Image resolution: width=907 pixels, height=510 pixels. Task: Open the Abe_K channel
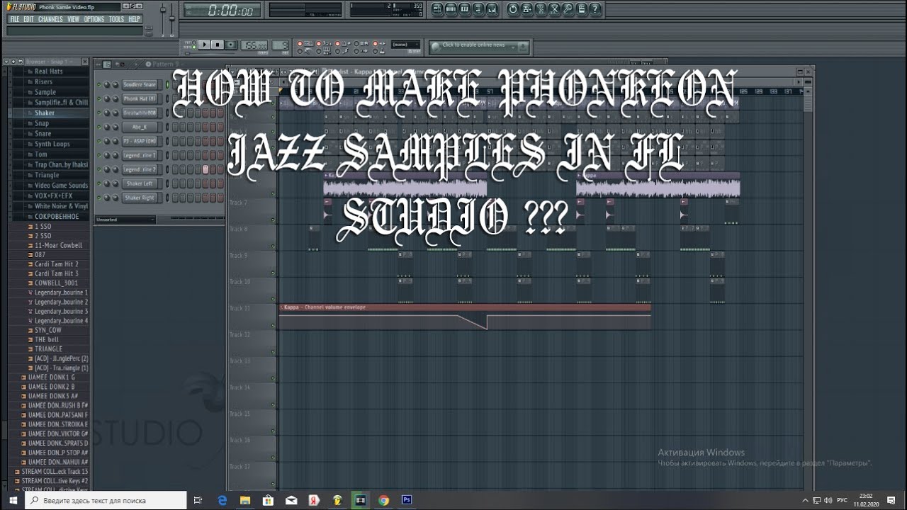(140, 127)
